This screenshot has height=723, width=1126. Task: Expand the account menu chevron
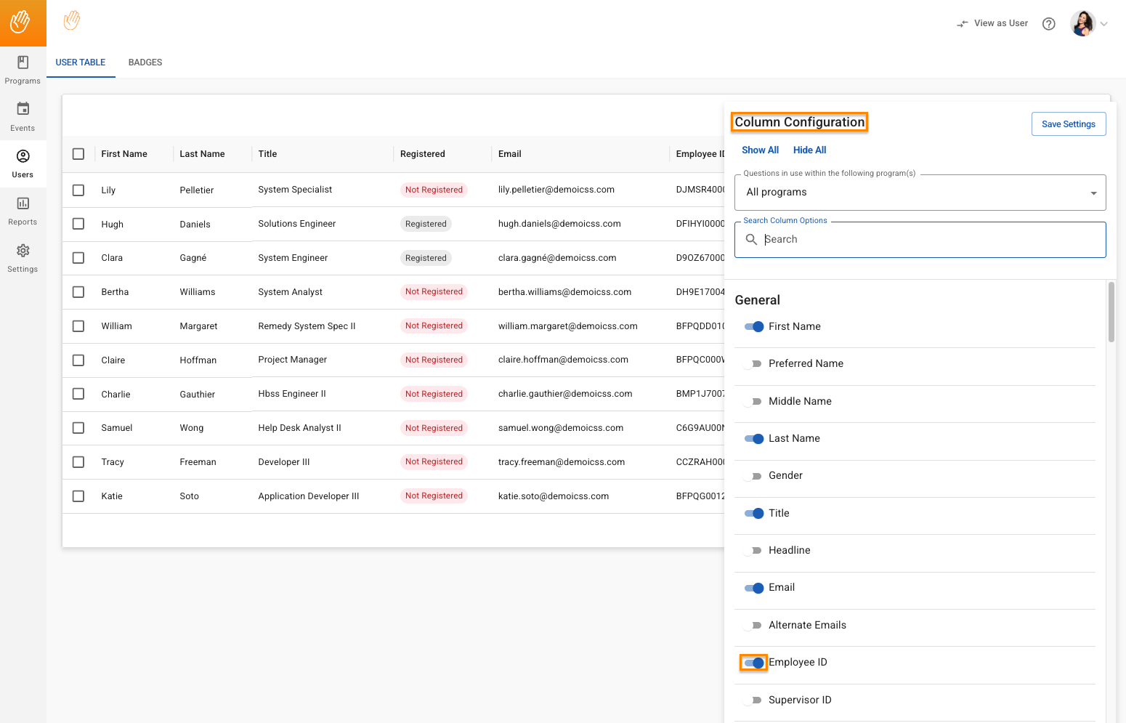pos(1104,24)
